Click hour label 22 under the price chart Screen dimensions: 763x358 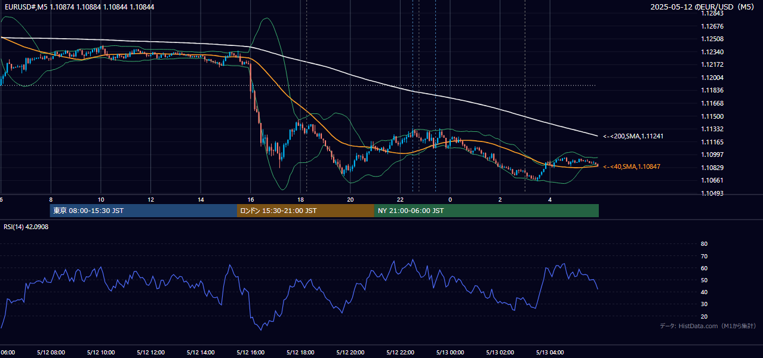400,200
